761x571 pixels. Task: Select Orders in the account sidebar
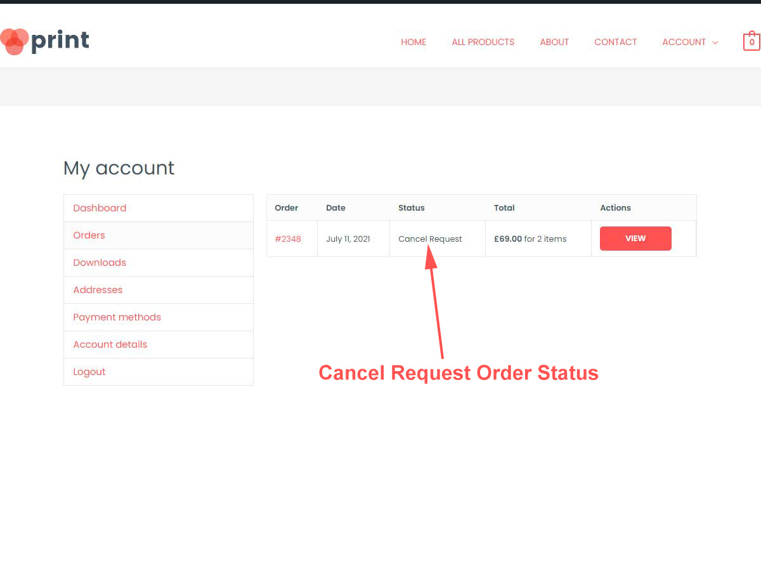(x=89, y=235)
